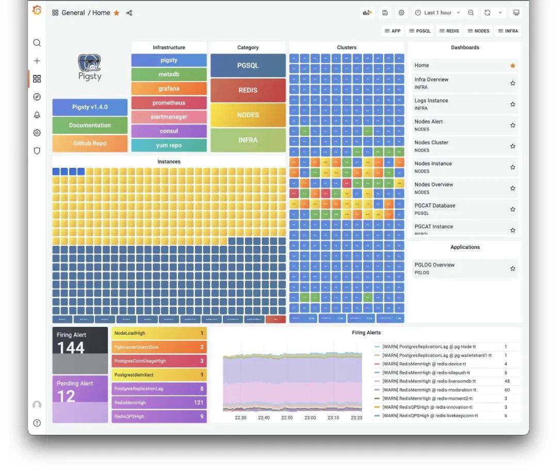
Task: Select the red REDIS category tile
Action: (x=248, y=90)
